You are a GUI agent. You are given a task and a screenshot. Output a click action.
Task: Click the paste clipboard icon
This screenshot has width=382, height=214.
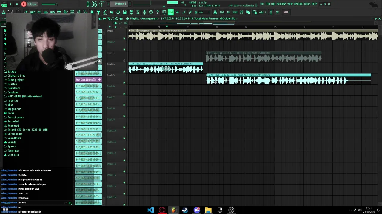pos(255,12)
